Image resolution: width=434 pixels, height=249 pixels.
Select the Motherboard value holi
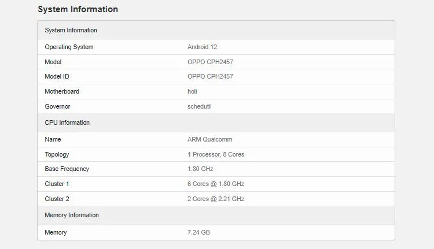coord(193,91)
